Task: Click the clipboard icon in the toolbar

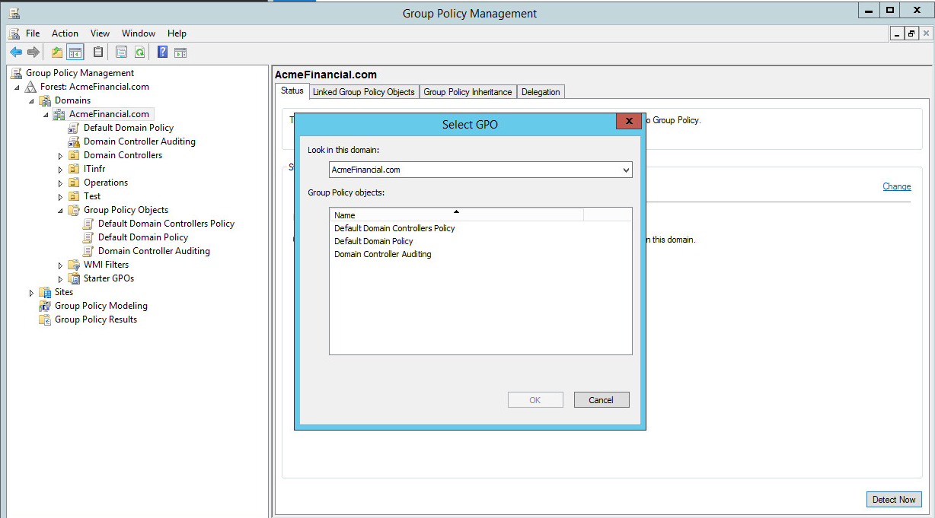Action: pyautogui.click(x=98, y=52)
